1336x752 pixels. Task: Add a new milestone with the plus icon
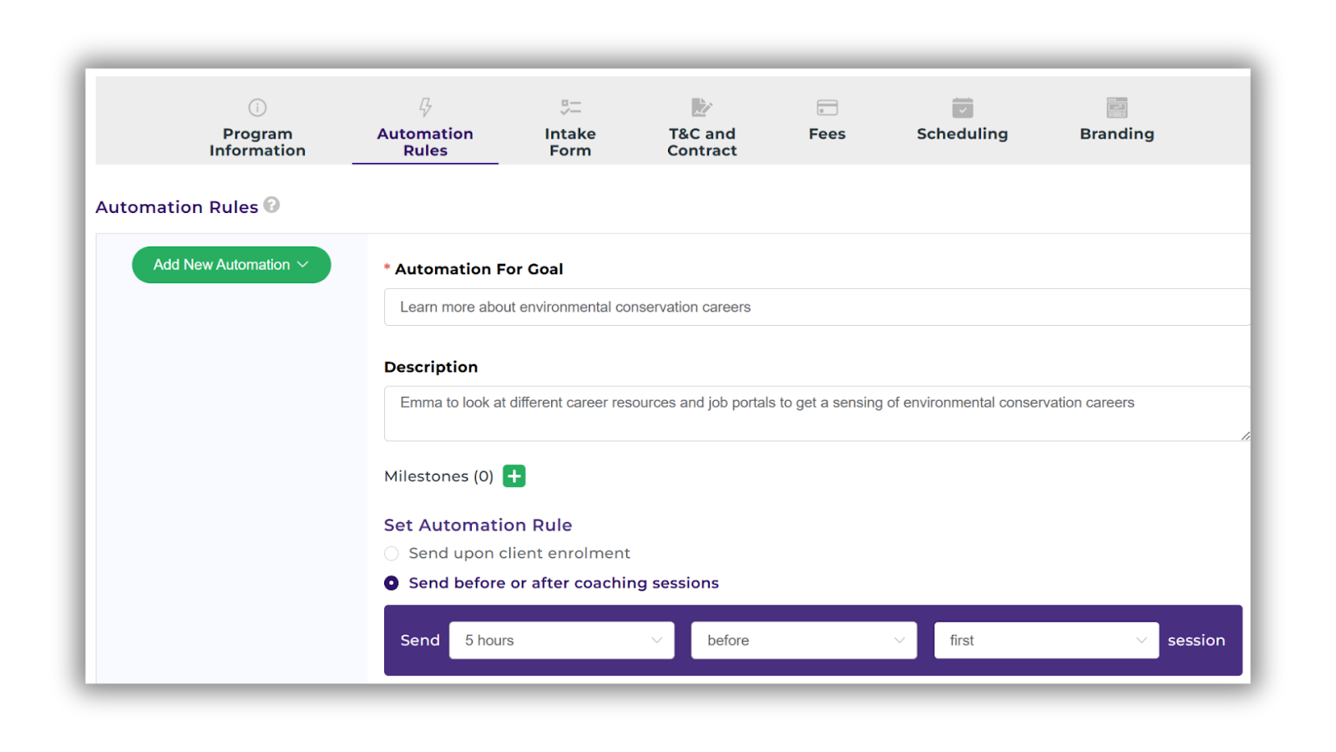point(514,475)
